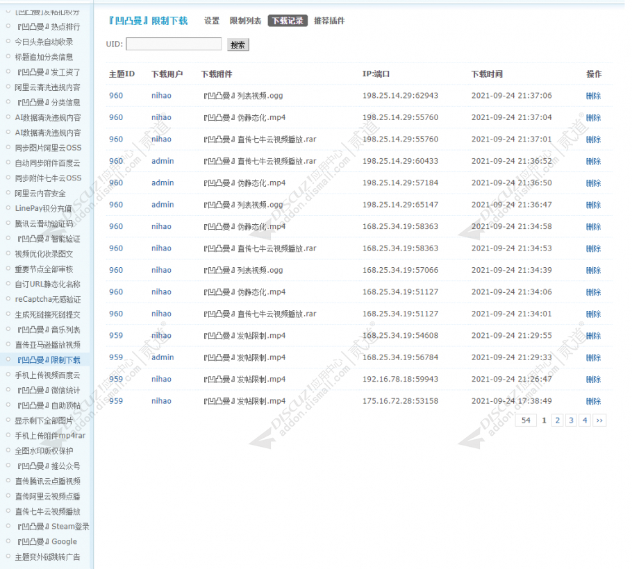Delete record downloaded at 21:29:33
This screenshot has width=632, height=569.
[593, 357]
